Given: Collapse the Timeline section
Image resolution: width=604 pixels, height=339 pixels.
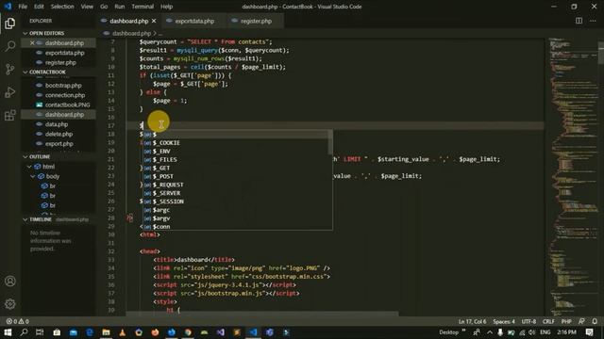Looking at the screenshot, I should [x=59, y=219].
